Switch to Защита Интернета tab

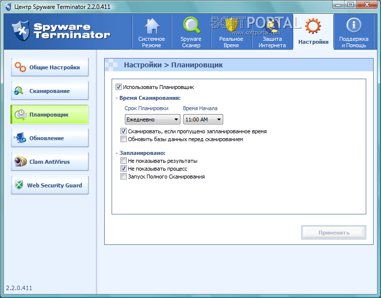tap(272, 32)
